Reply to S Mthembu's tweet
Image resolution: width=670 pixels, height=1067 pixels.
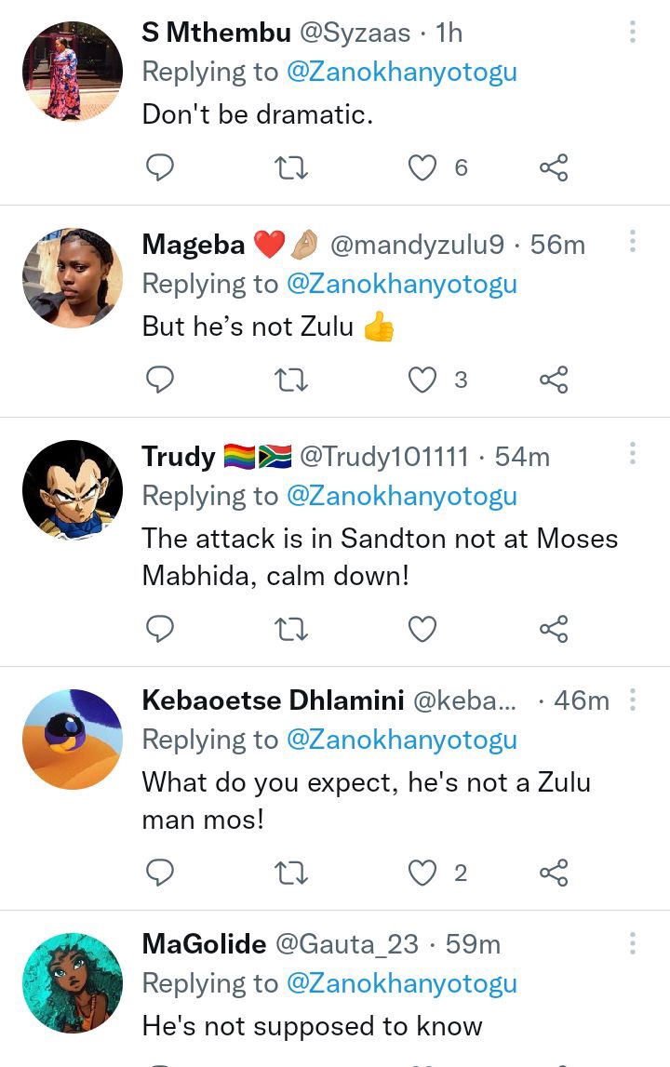point(161,167)
